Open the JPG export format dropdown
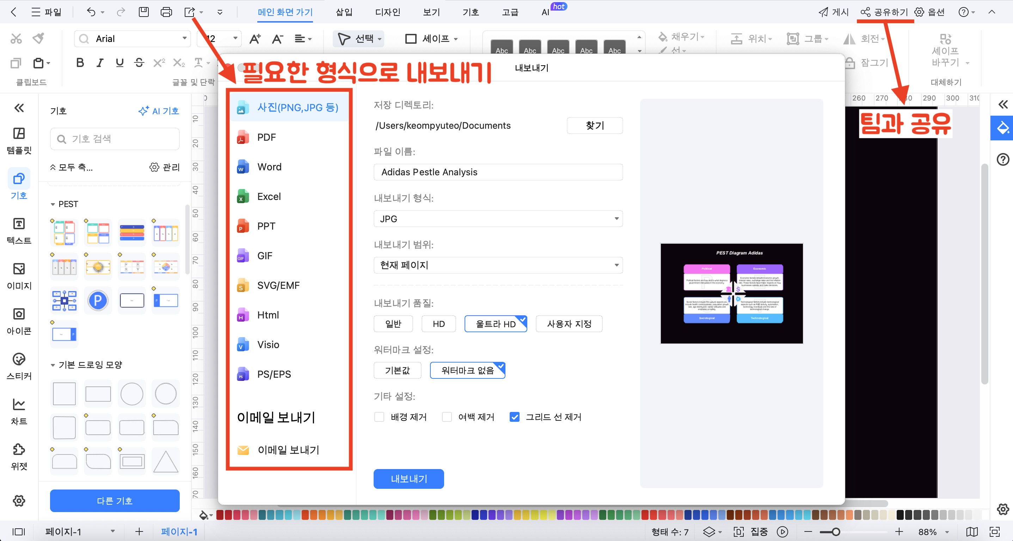 (498, 219)
